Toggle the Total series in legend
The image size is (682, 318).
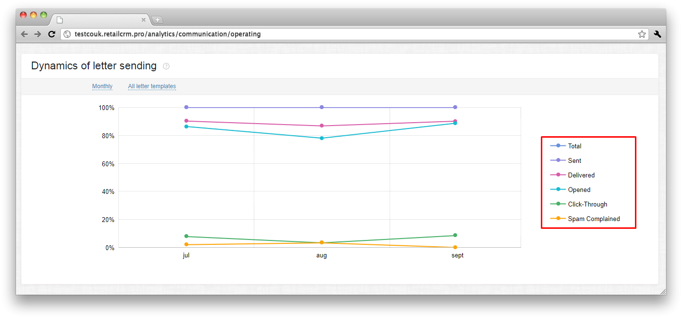click(x=566, y=146)
